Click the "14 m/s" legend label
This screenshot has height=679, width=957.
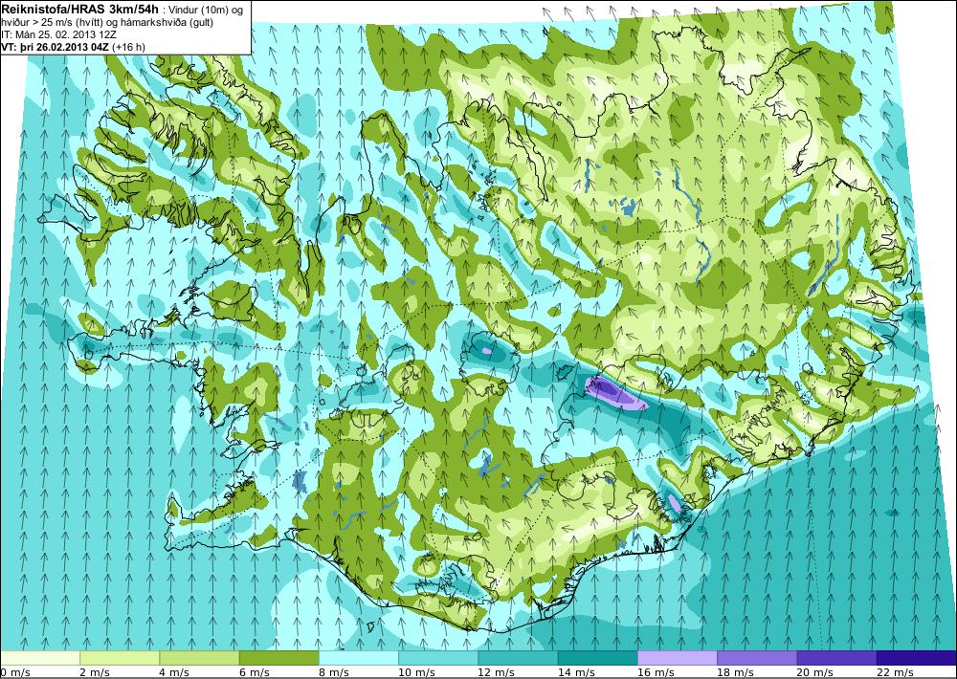tap(576, 672)
